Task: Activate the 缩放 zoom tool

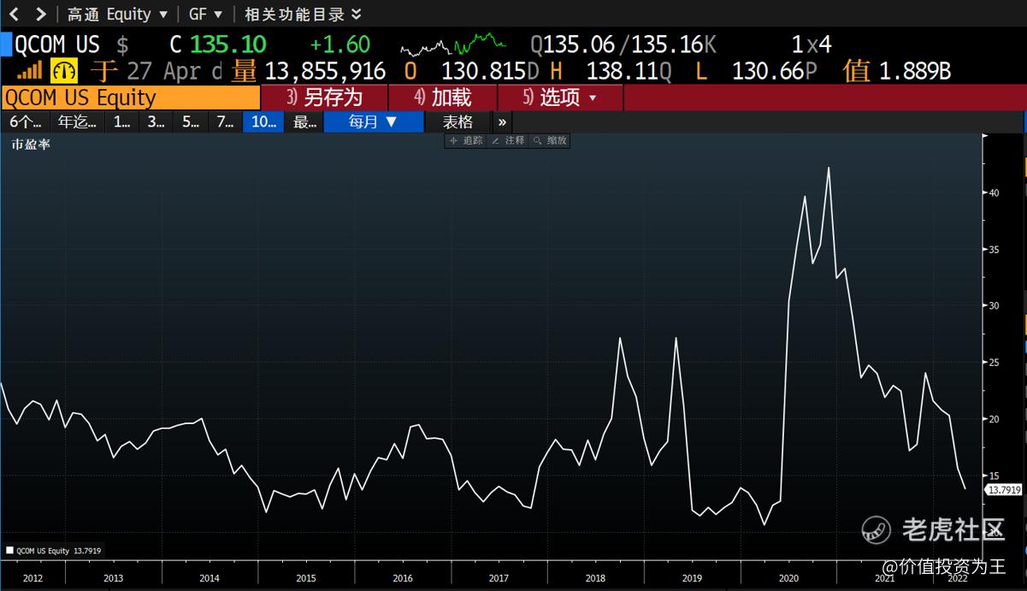Action: [550, 140]
